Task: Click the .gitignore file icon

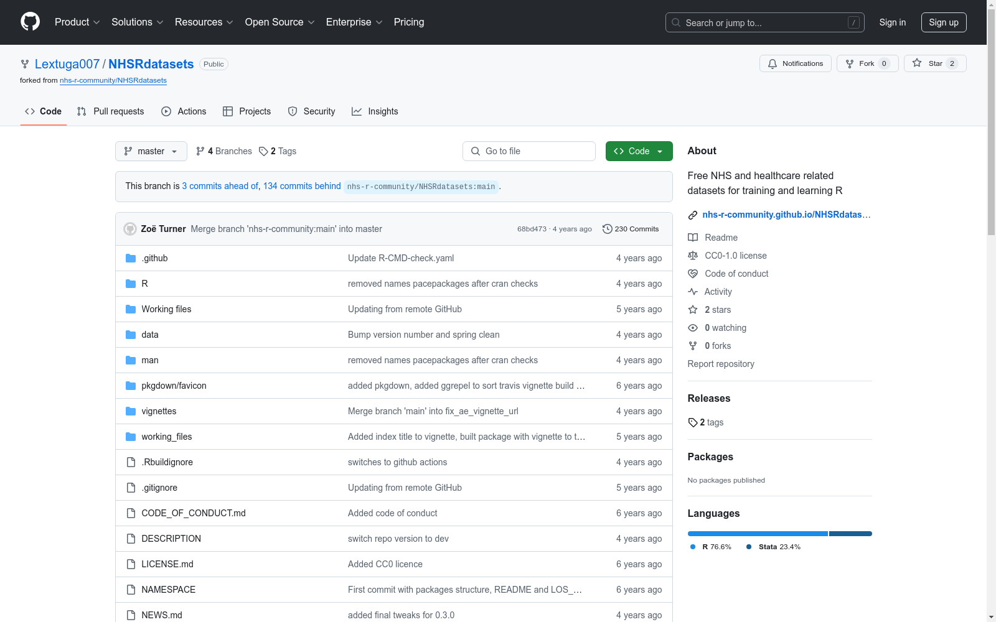Action: (x=131, y=488)
